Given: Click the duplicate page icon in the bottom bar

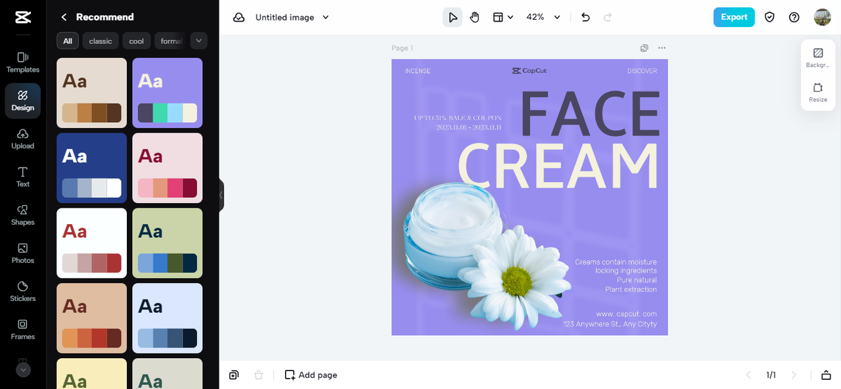Looking at the screenshot, I should pyautogui.click(x=234, y=375).
